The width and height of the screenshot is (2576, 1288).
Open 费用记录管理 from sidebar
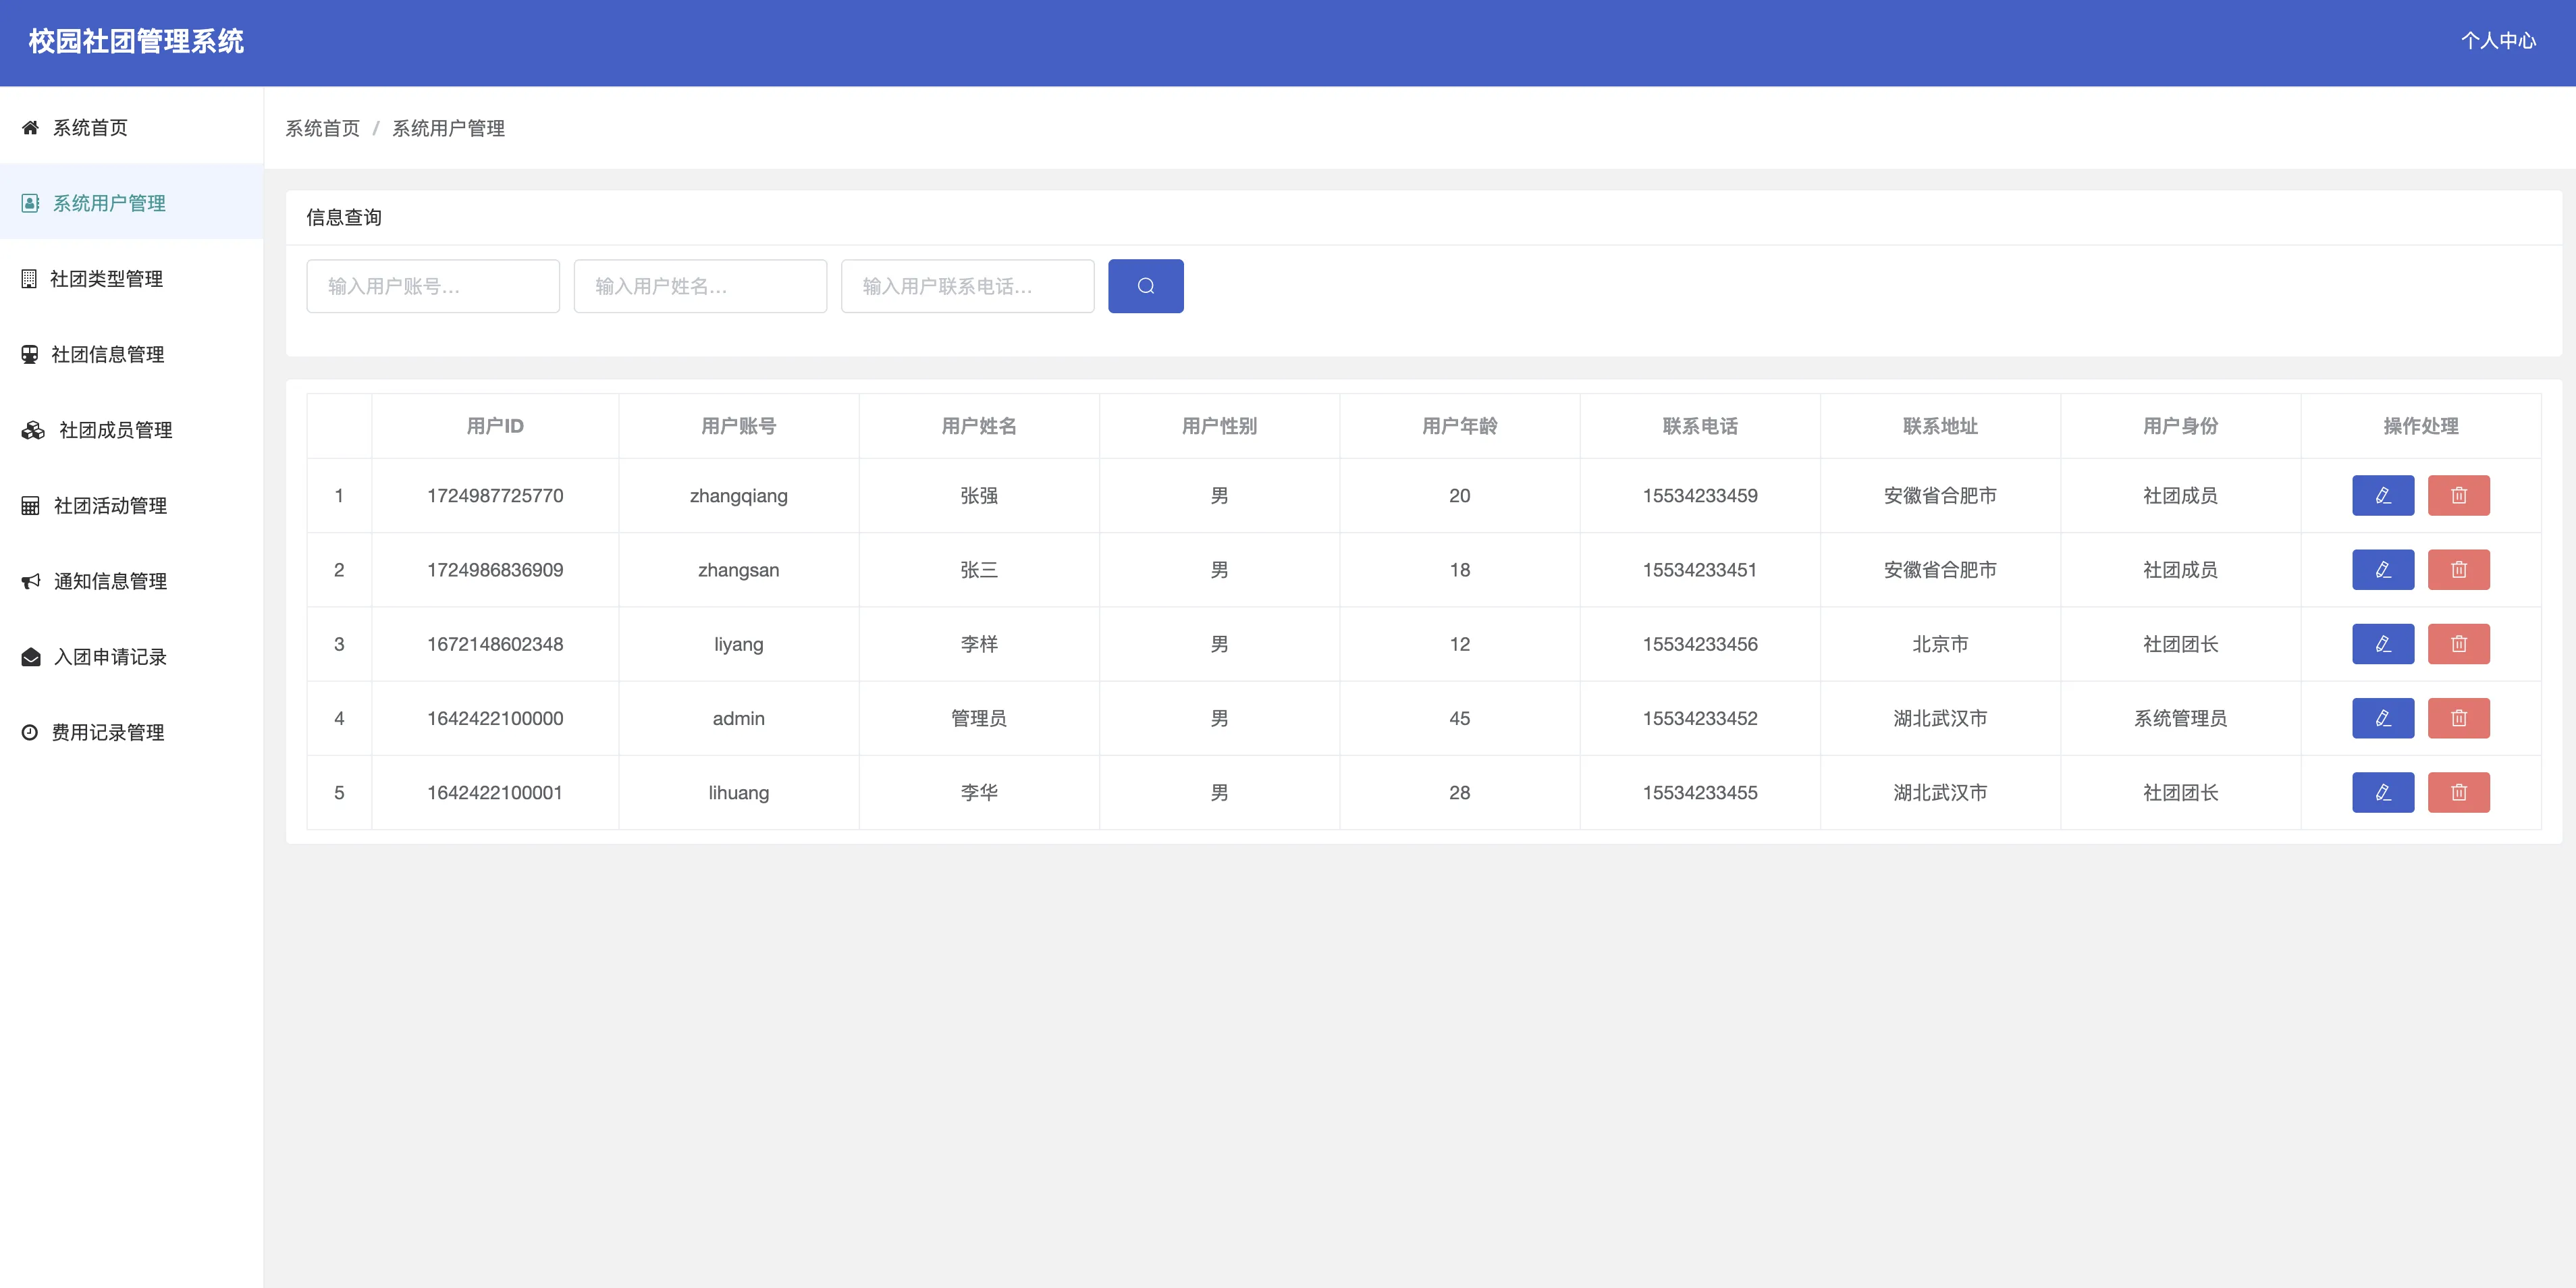pos(107,732)
